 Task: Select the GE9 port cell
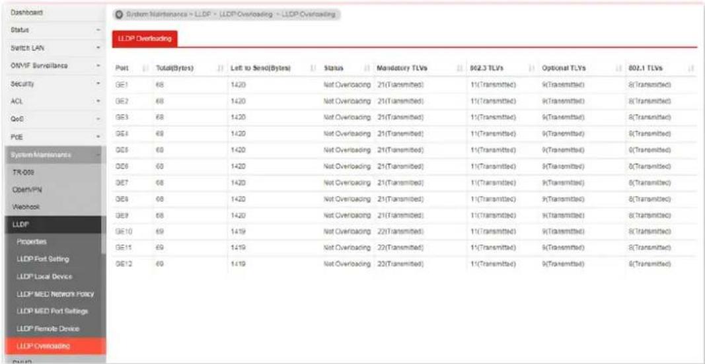pyautogui.click(x=120, y=215)
